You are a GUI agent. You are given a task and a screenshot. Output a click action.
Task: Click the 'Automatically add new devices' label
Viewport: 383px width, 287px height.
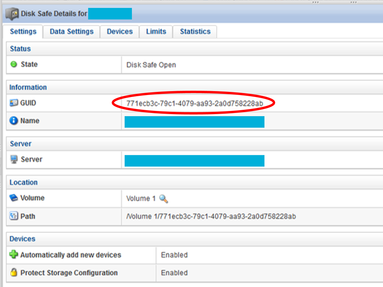[70, 255]
